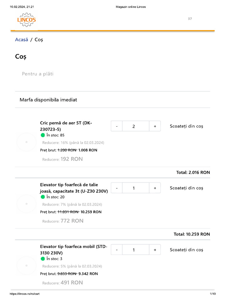Open the Acasă breadcrumb link

tap(21, 40)
